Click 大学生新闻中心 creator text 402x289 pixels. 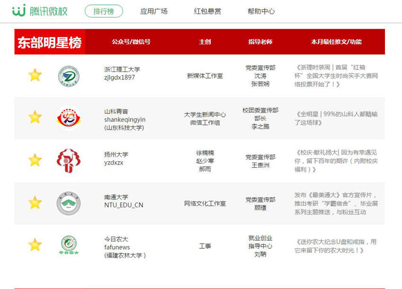click(205, 114)
